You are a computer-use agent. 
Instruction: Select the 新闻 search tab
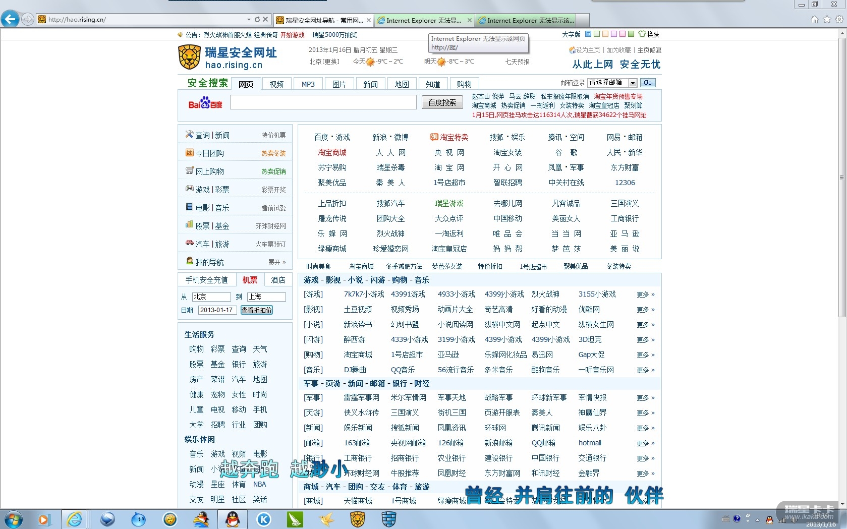coord(370,84)
